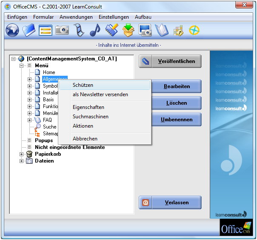This screenshot has height=240, width=257.
Task: Open the Formular menu
Action: coord(43,17)
